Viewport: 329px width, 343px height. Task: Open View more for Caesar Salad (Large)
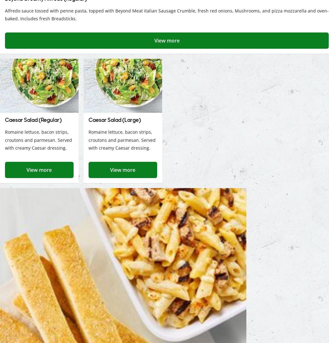[123, 170]
